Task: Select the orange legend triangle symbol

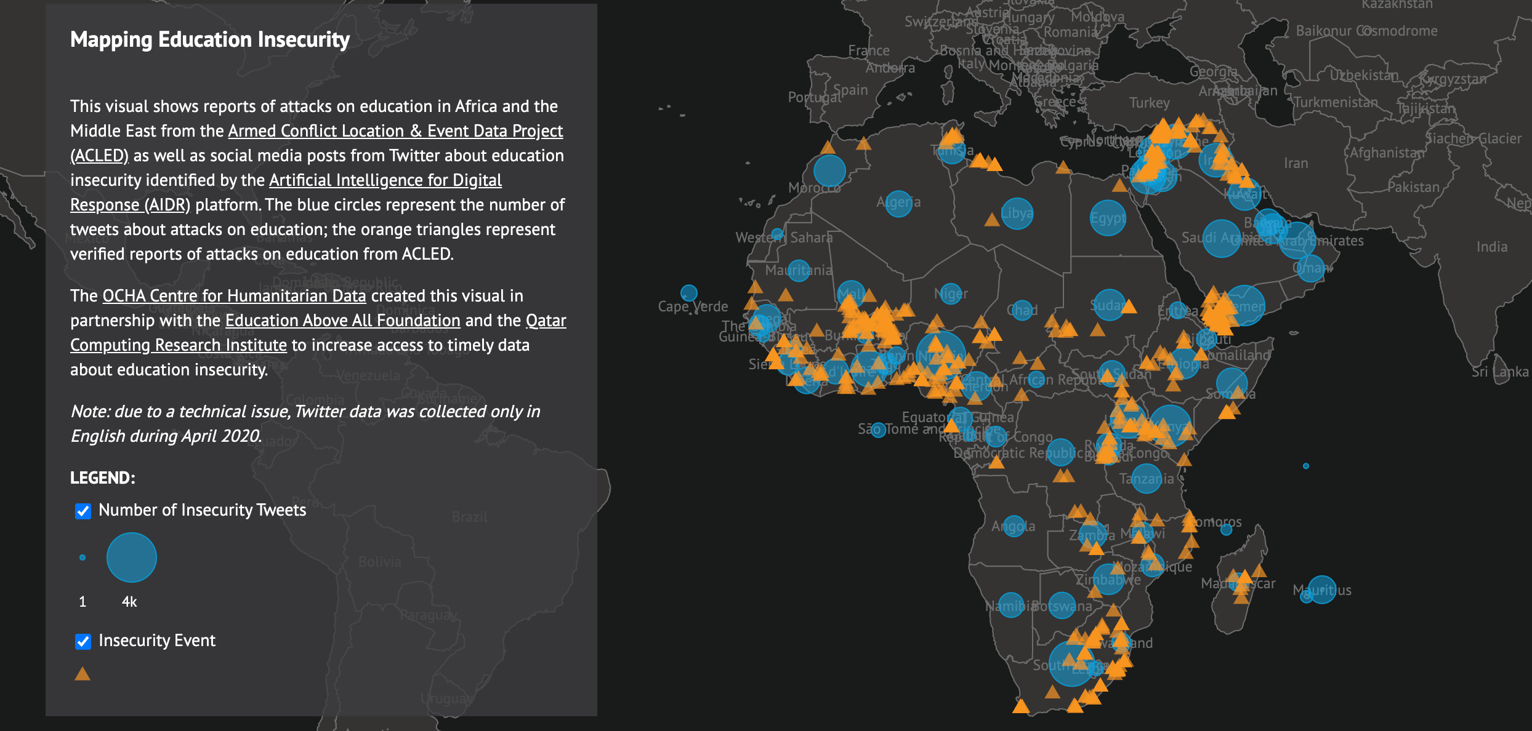Action: click(83, 674)
